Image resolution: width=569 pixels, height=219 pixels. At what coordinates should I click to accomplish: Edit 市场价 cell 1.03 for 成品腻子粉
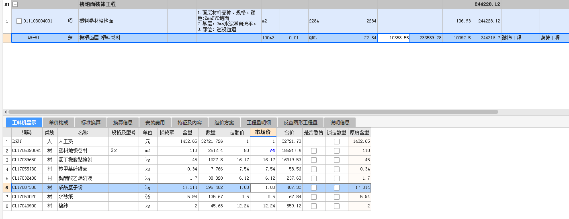click(x=263, y=187)
